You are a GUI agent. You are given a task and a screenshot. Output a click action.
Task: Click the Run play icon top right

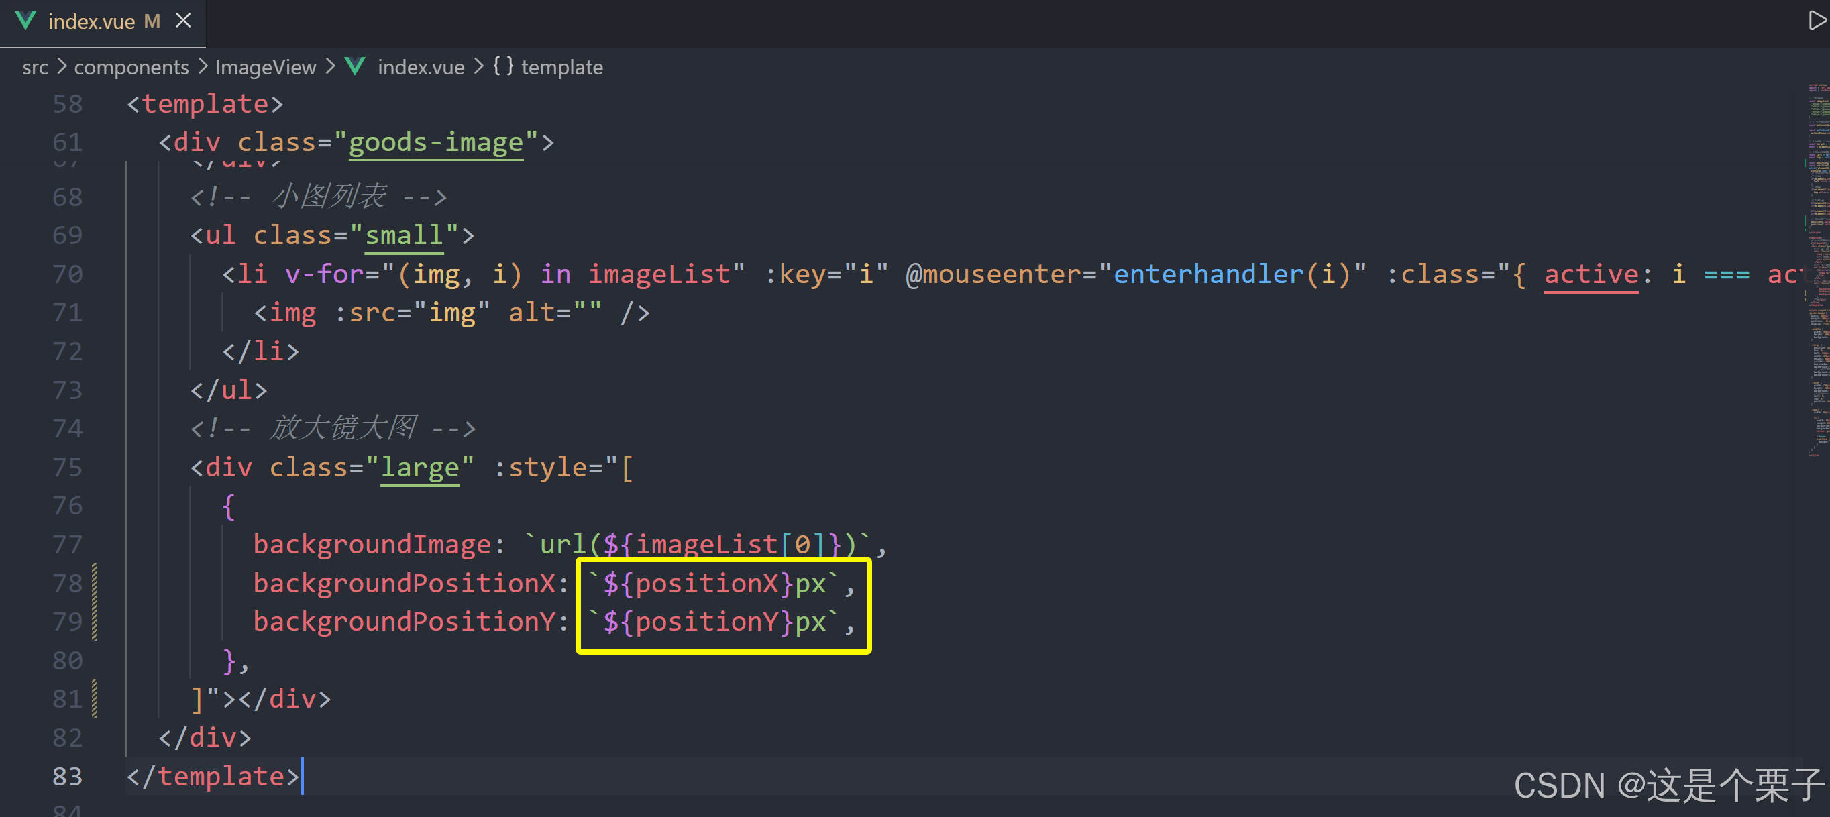(1816, 21)
